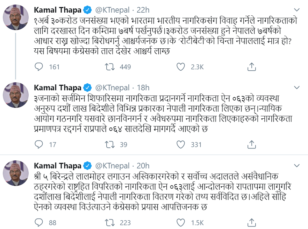The image size is (308, 229).
Task: Retweet the tweet with 223 retweets
Action: (110, 223)
